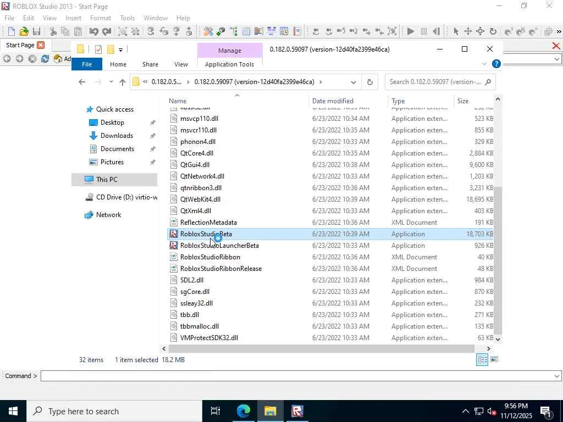
Task: Select the Rotate tool in Studio toolbar
Action: (x=493, y=31)
